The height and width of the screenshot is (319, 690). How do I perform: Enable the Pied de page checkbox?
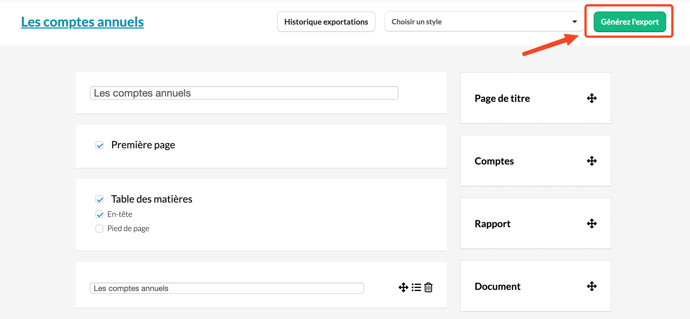99,229
